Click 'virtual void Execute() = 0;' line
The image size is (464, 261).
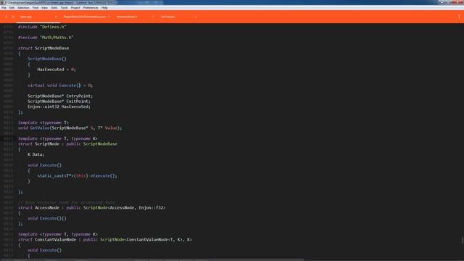pyautogui.click(x=60, y=86)
